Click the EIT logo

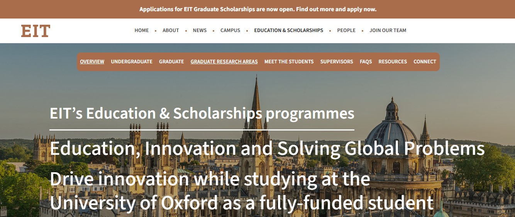tap(36, 31)
